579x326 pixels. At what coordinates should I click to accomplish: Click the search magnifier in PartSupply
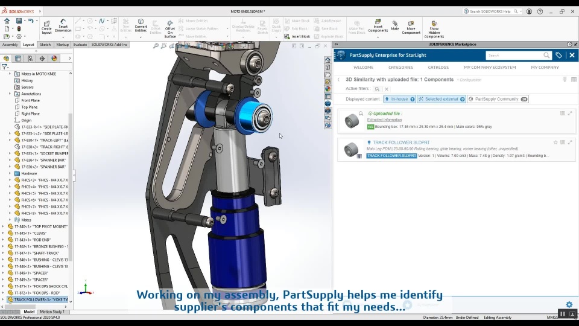[x=546, y=55]
